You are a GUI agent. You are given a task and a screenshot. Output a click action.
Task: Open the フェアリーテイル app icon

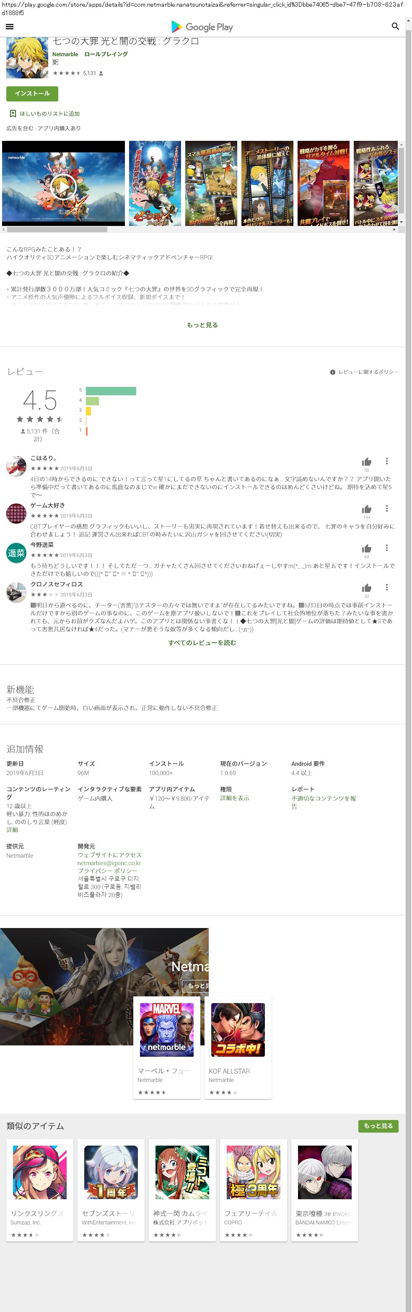point(254,1172)
